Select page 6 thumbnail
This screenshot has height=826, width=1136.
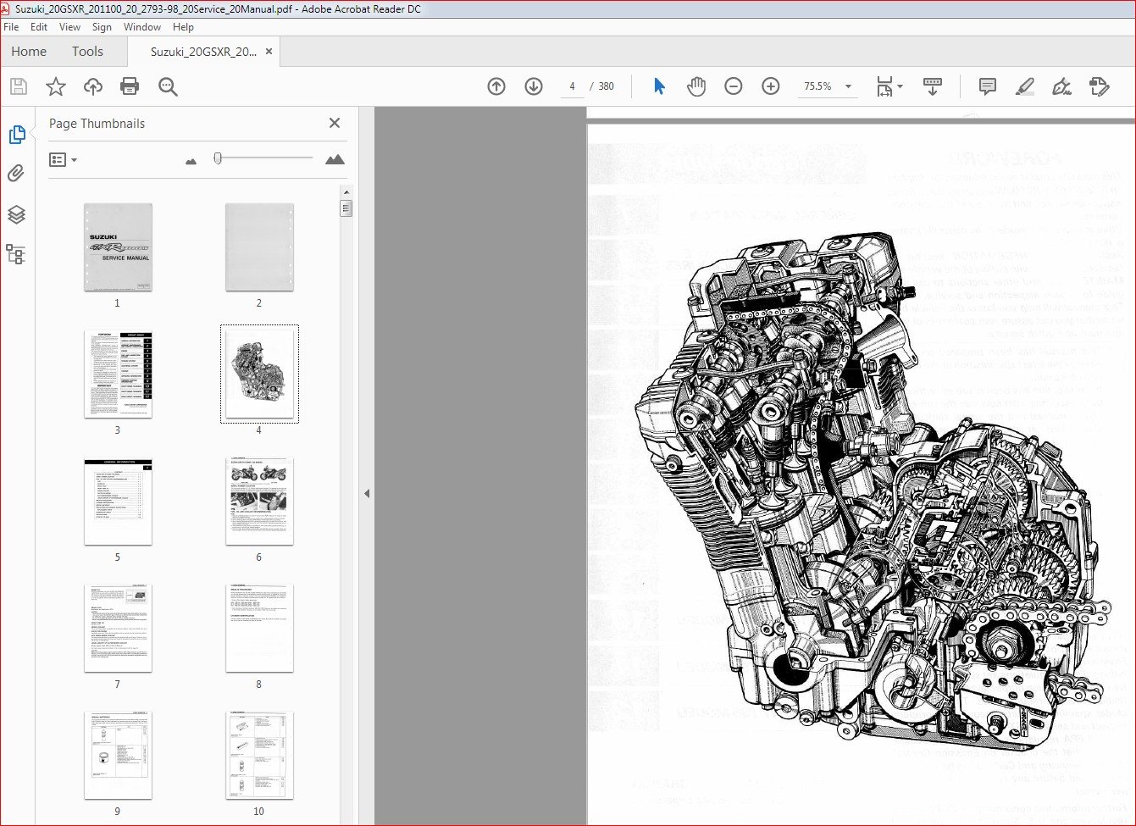click(259, 502)
